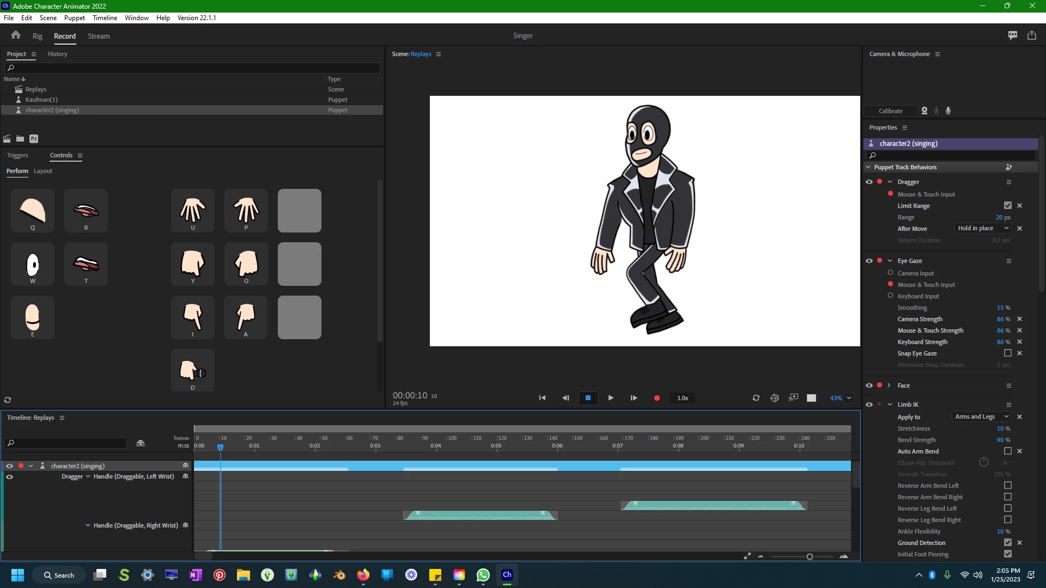Screen dimensions: 1046x588
Task: Hide the Dragger behavior with eye icon
Action: pyautogui.click(x=869, y=182)
